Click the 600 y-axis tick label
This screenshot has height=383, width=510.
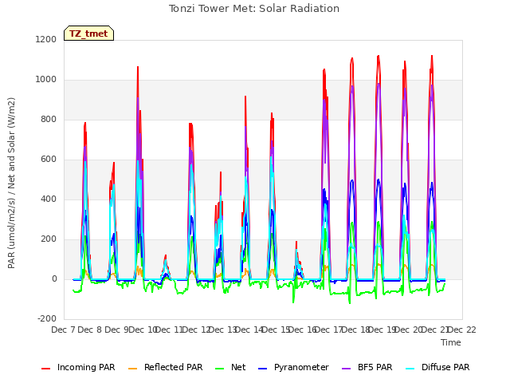[x=49, y=160]
